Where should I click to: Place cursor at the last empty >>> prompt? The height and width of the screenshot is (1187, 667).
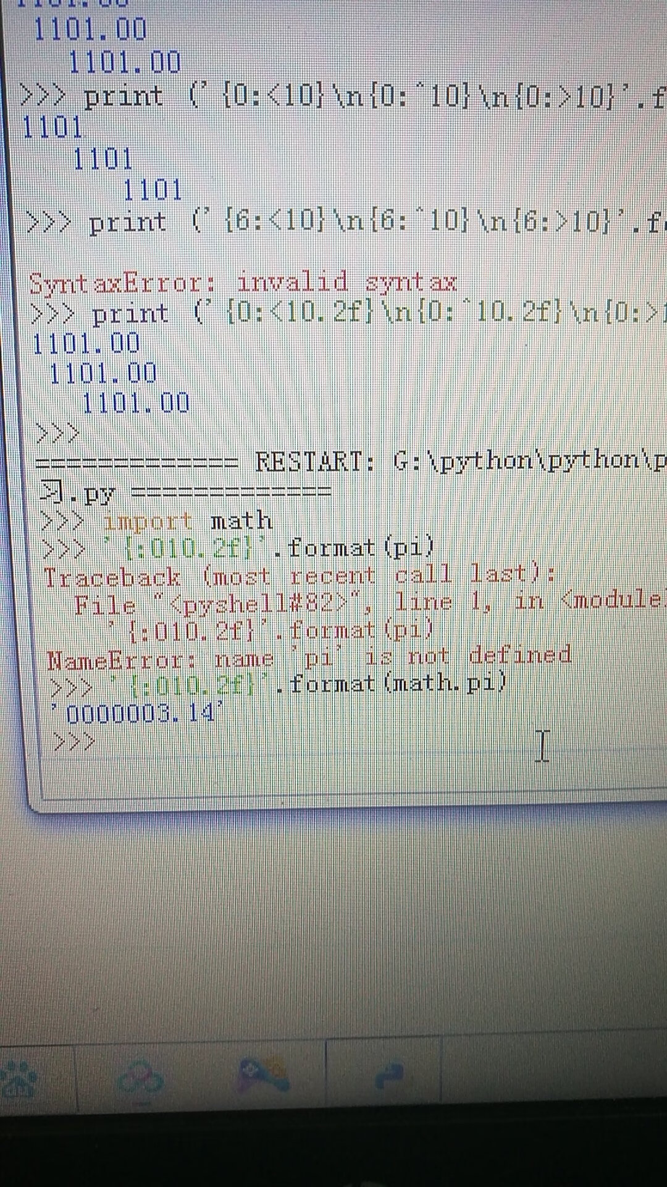(74, 741)
